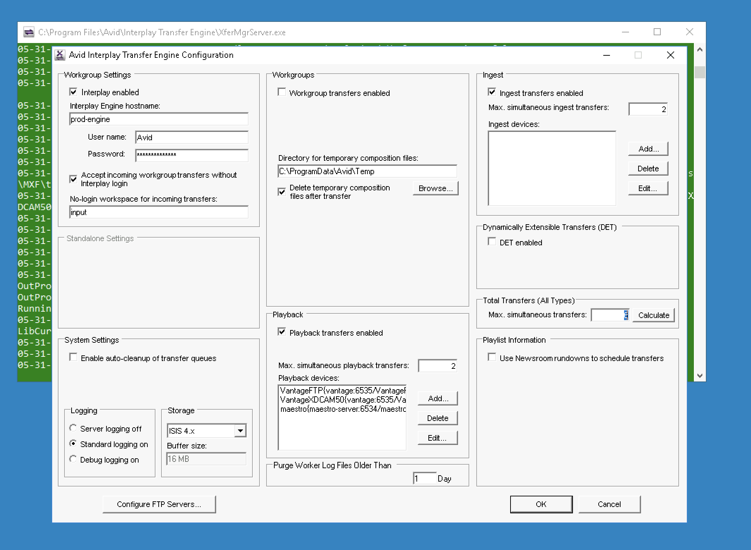751x550 pixels.
Task: Minimize the Transfer Engine Configuration dialog
Action: (606, 55)
